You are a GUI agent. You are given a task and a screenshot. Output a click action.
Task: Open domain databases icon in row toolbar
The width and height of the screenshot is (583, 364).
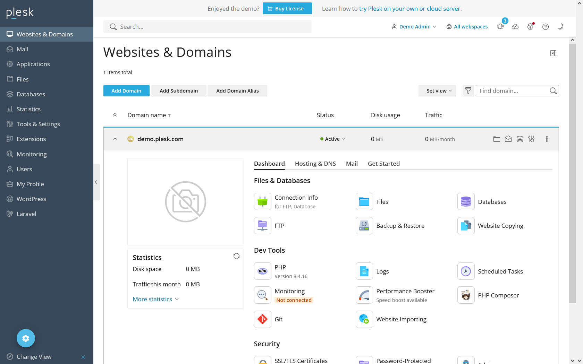point(520,139)
